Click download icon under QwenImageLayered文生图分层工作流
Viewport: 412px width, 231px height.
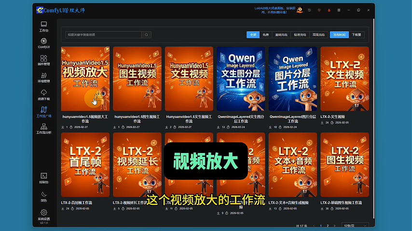[218, 127]
